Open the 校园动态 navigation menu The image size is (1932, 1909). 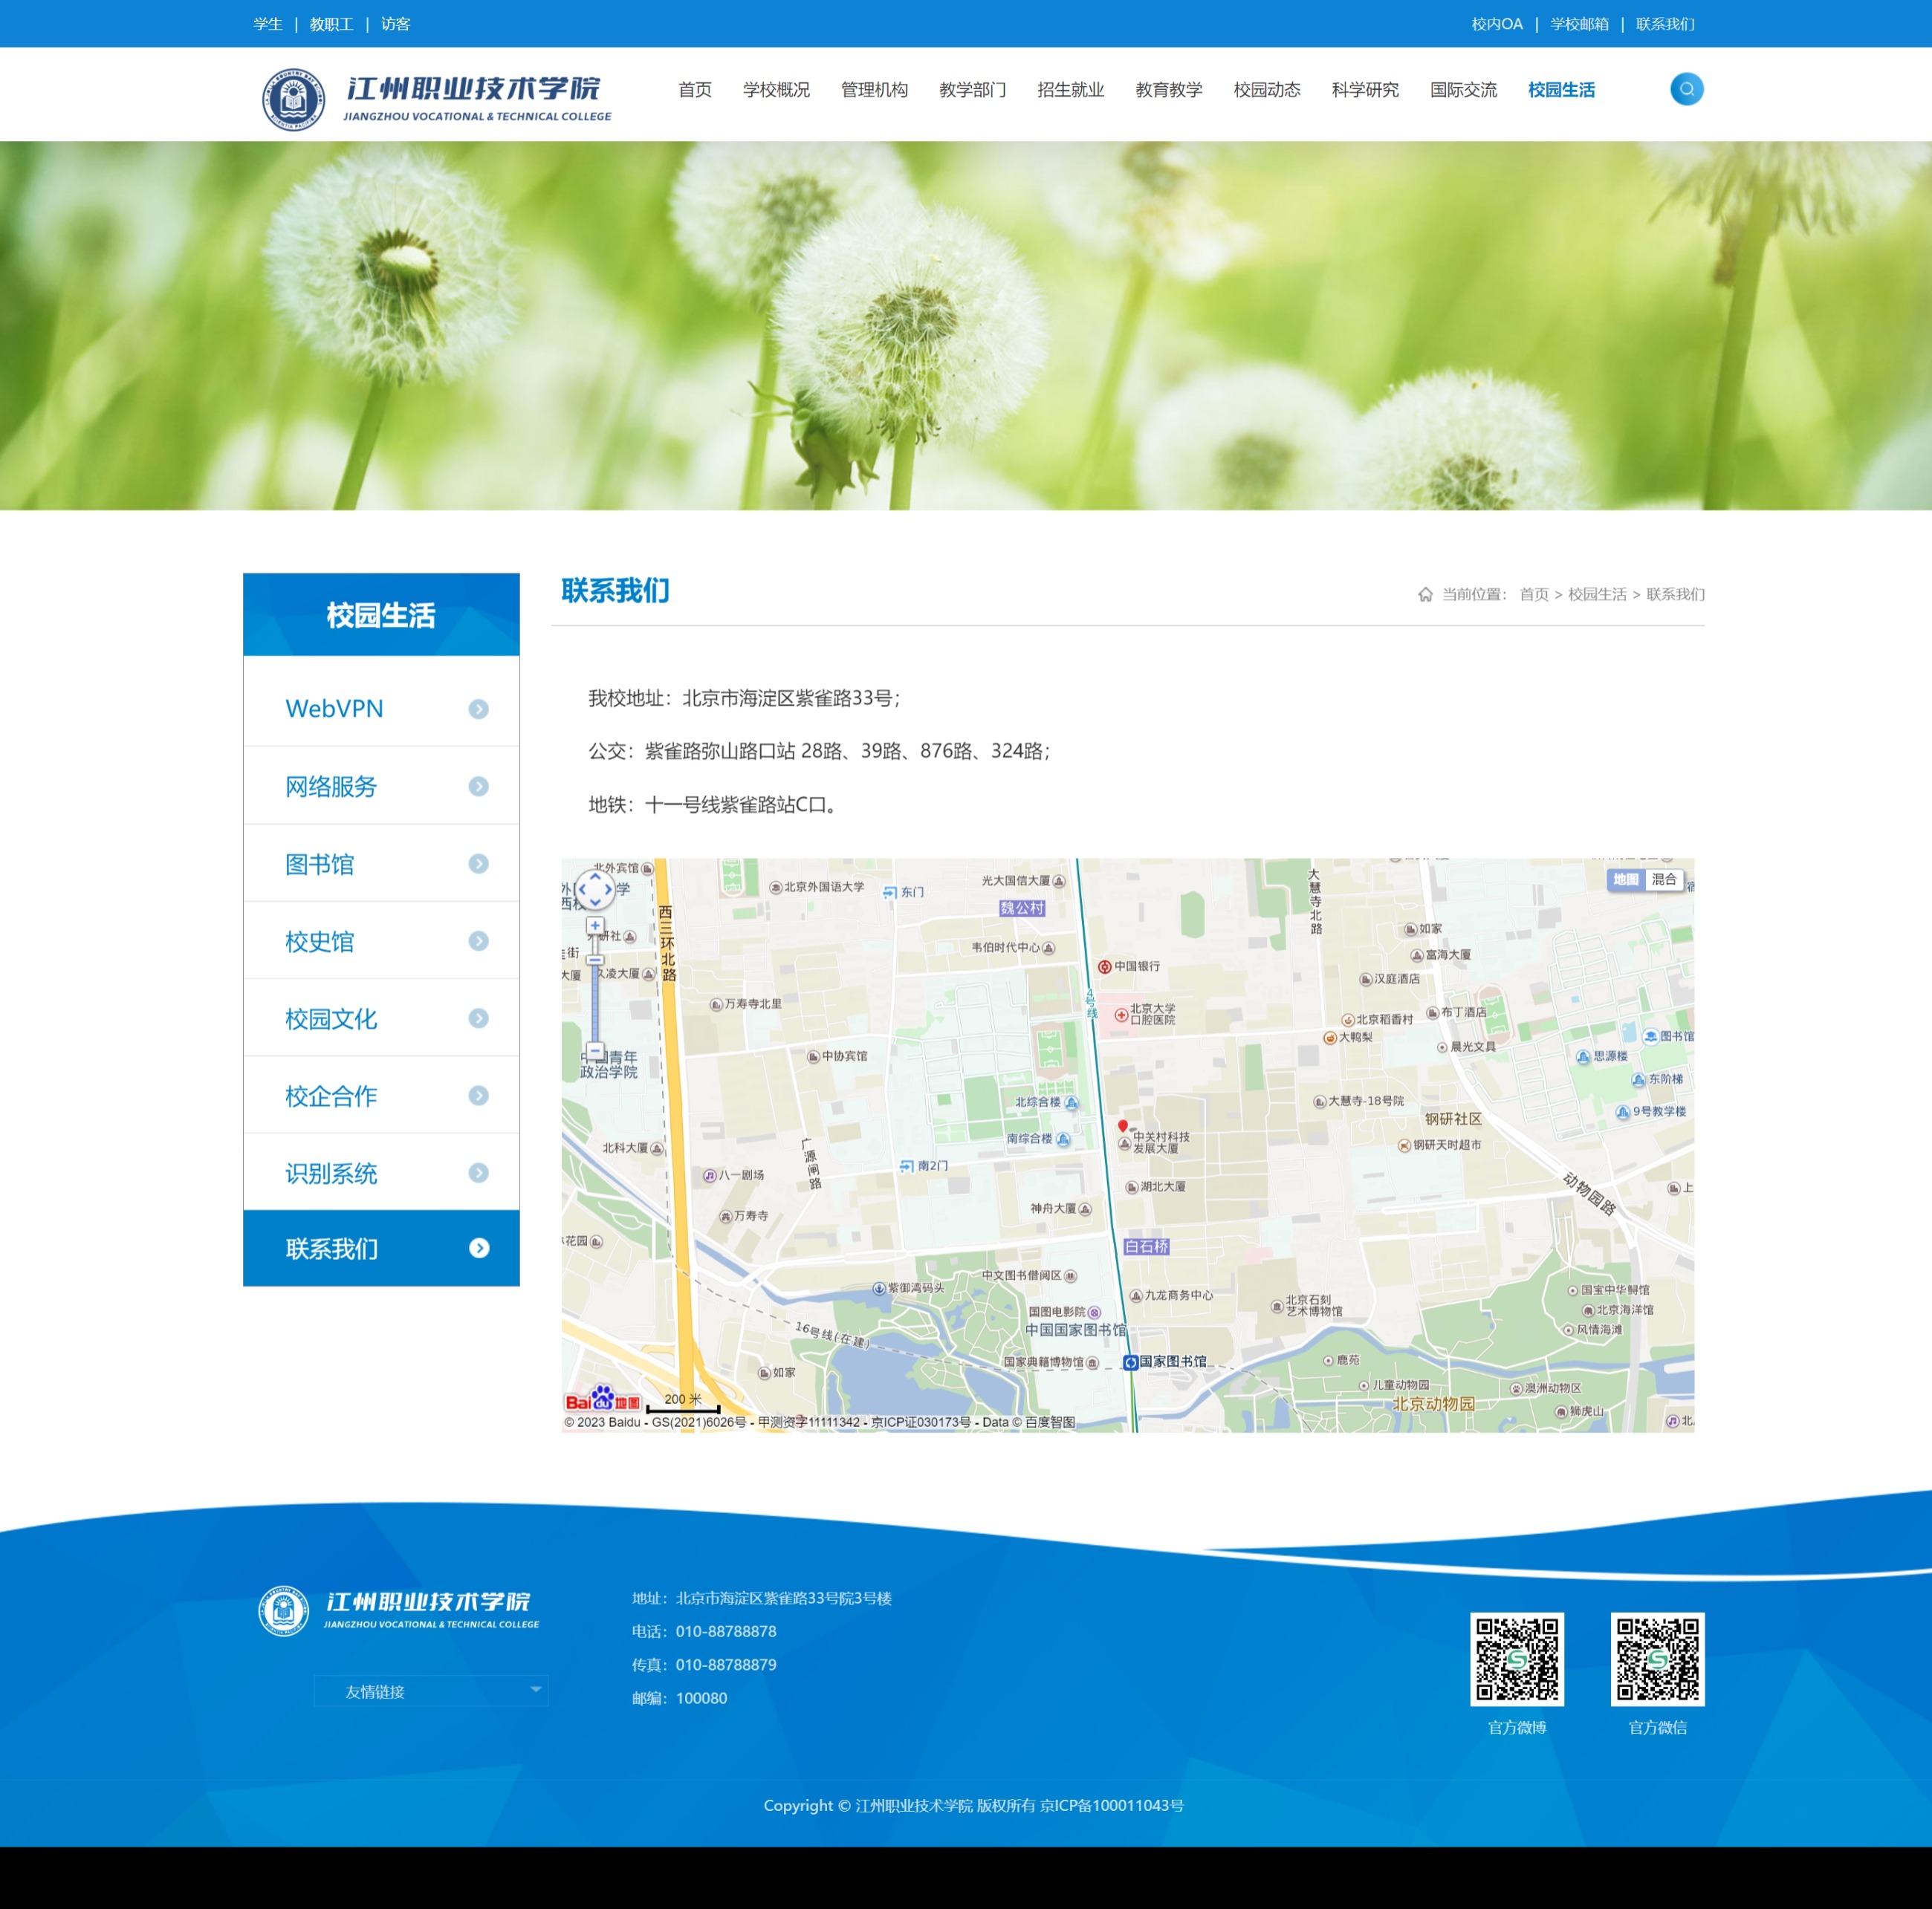[x=1266, y=90]
